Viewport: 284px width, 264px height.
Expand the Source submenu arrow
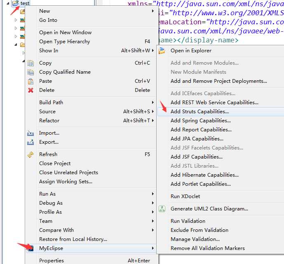click(153, 112)
